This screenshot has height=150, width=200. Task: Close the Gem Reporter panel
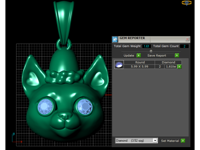187,39
